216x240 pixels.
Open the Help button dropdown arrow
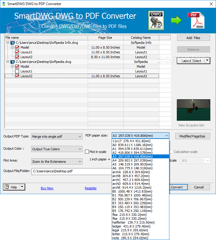tap(22, 187)
